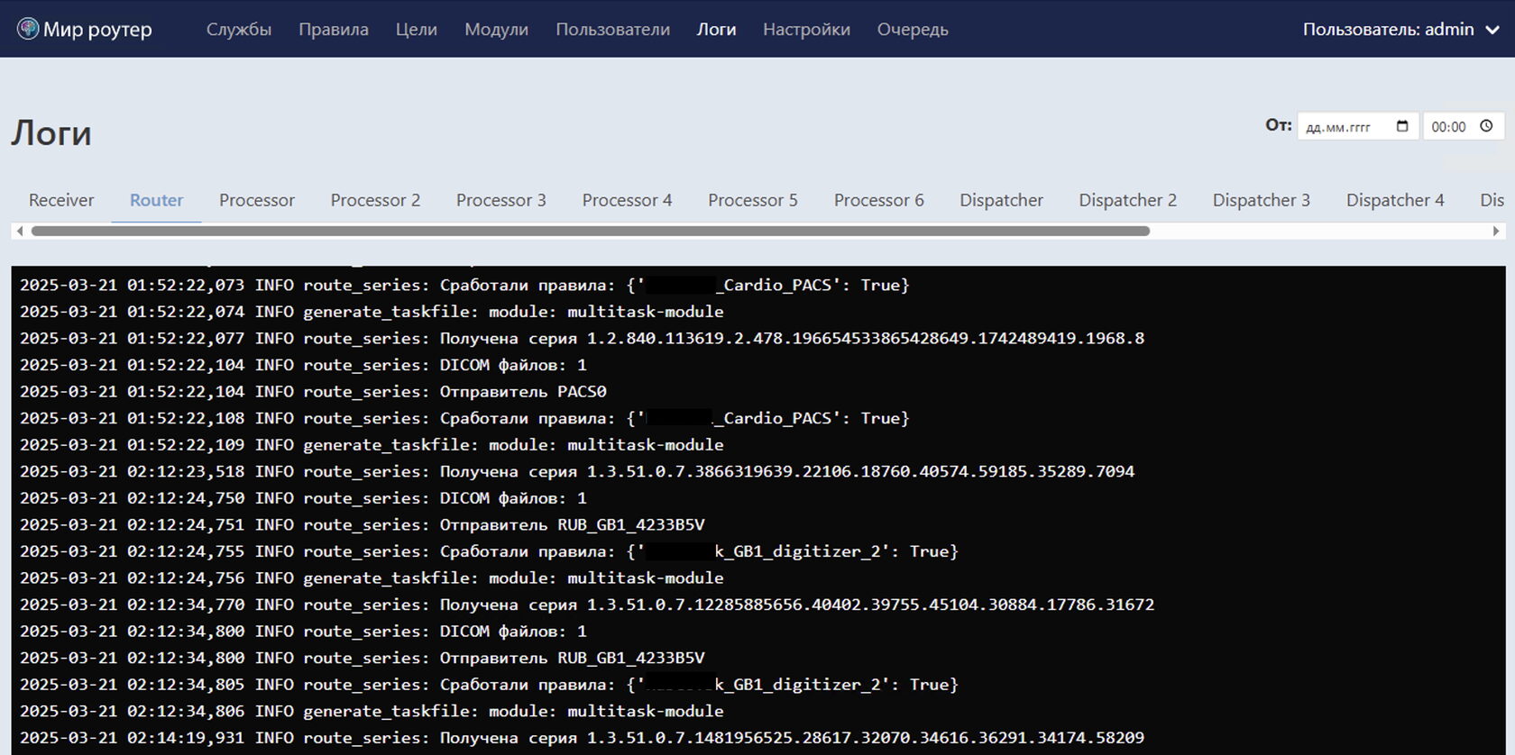Expand the Пользователь: admin user menu
1515x755 pixels.
(x=1401, y=29)
